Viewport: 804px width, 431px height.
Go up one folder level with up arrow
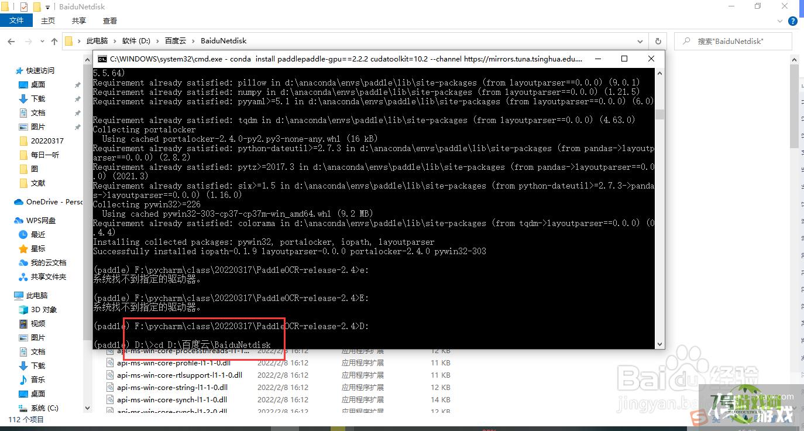click(x=54, y=41)
